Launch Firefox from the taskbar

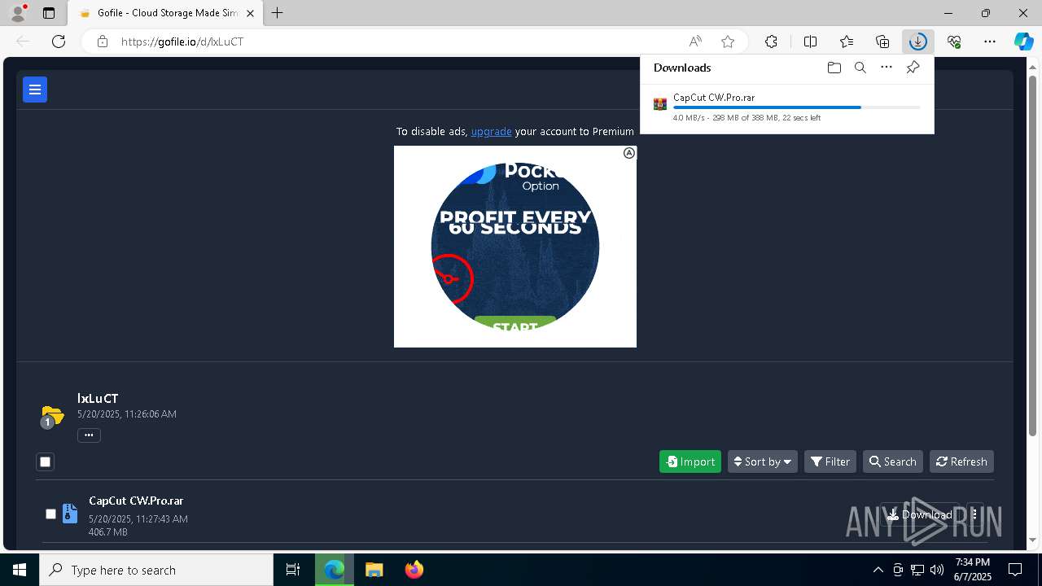[x=414, y=570]
